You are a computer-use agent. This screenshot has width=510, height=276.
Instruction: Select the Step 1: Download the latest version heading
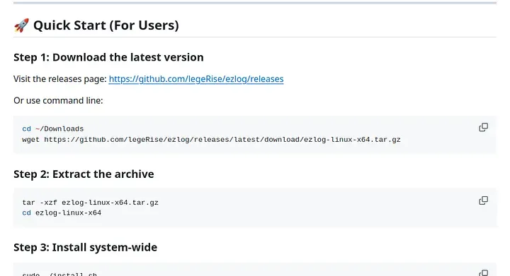click(108, 57)
